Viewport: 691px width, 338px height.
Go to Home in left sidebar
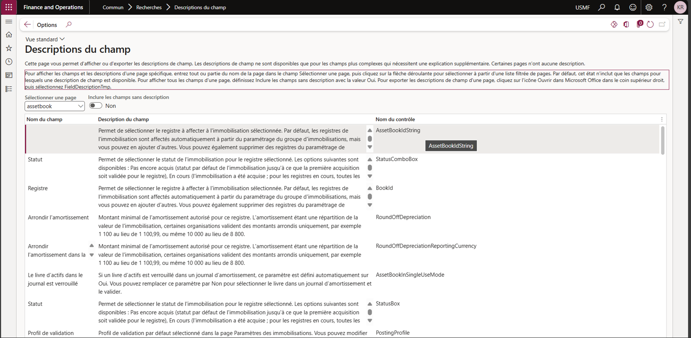pyautogui.click(x=8, y=35)
